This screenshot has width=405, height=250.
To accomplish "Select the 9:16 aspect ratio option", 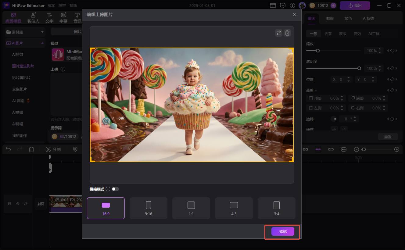I will [149, 208].
